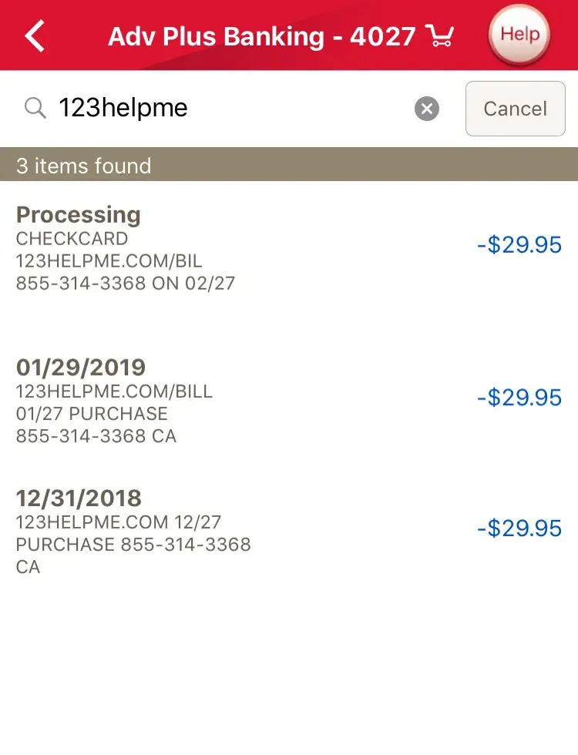Tap the Adv Plus Banking - 4027 title
The height and width of the screenshot is (755, 578).
pos(262,36)
